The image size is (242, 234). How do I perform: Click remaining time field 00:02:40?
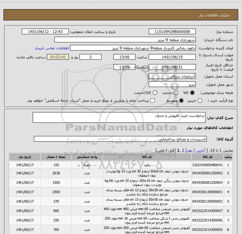pos(58,57)
